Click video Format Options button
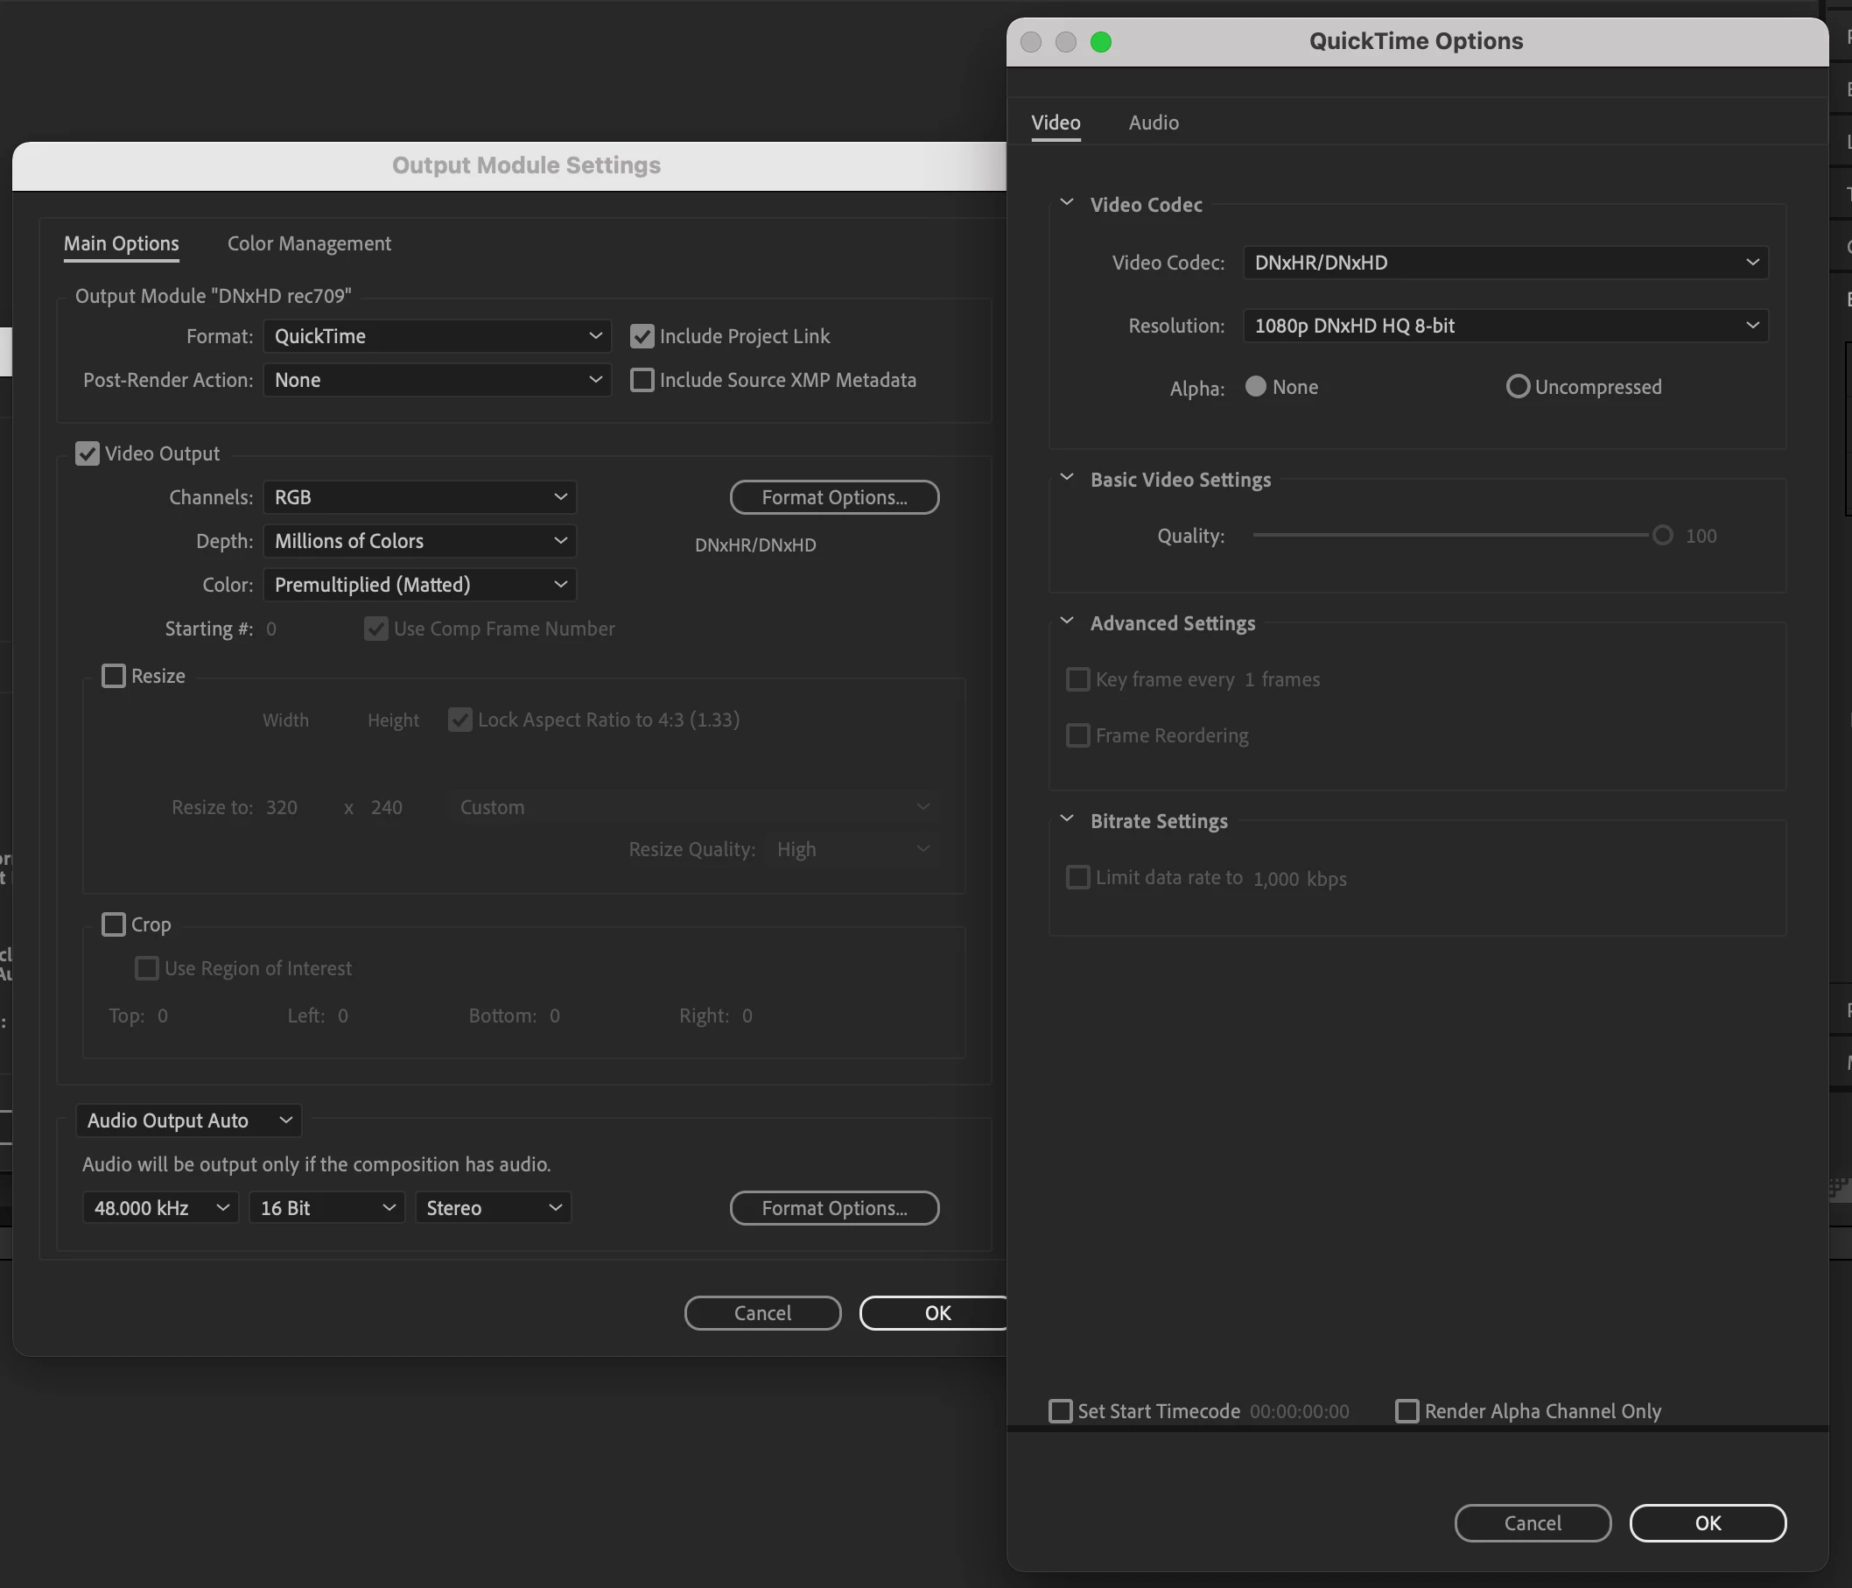The height and width of the screenshot is (1588, 1852). tap(834, 497)
